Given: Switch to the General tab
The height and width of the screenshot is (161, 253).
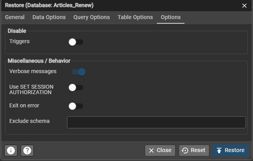Looking at the screenshot, I should [15, 17].
